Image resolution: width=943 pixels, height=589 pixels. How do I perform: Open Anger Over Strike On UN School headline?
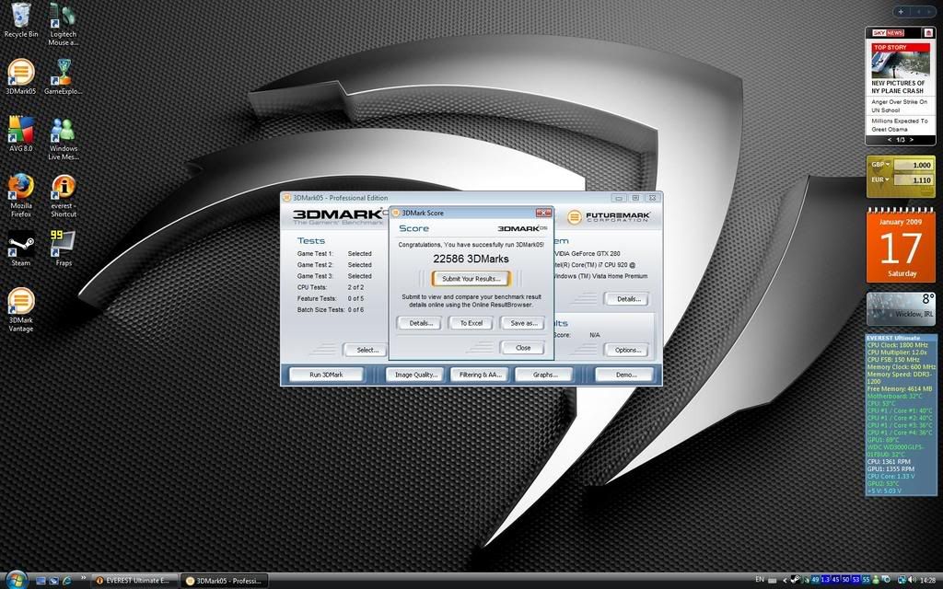coord(899,106)
